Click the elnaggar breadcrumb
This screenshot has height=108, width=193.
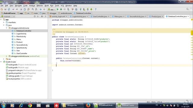(x=52, y=13)
